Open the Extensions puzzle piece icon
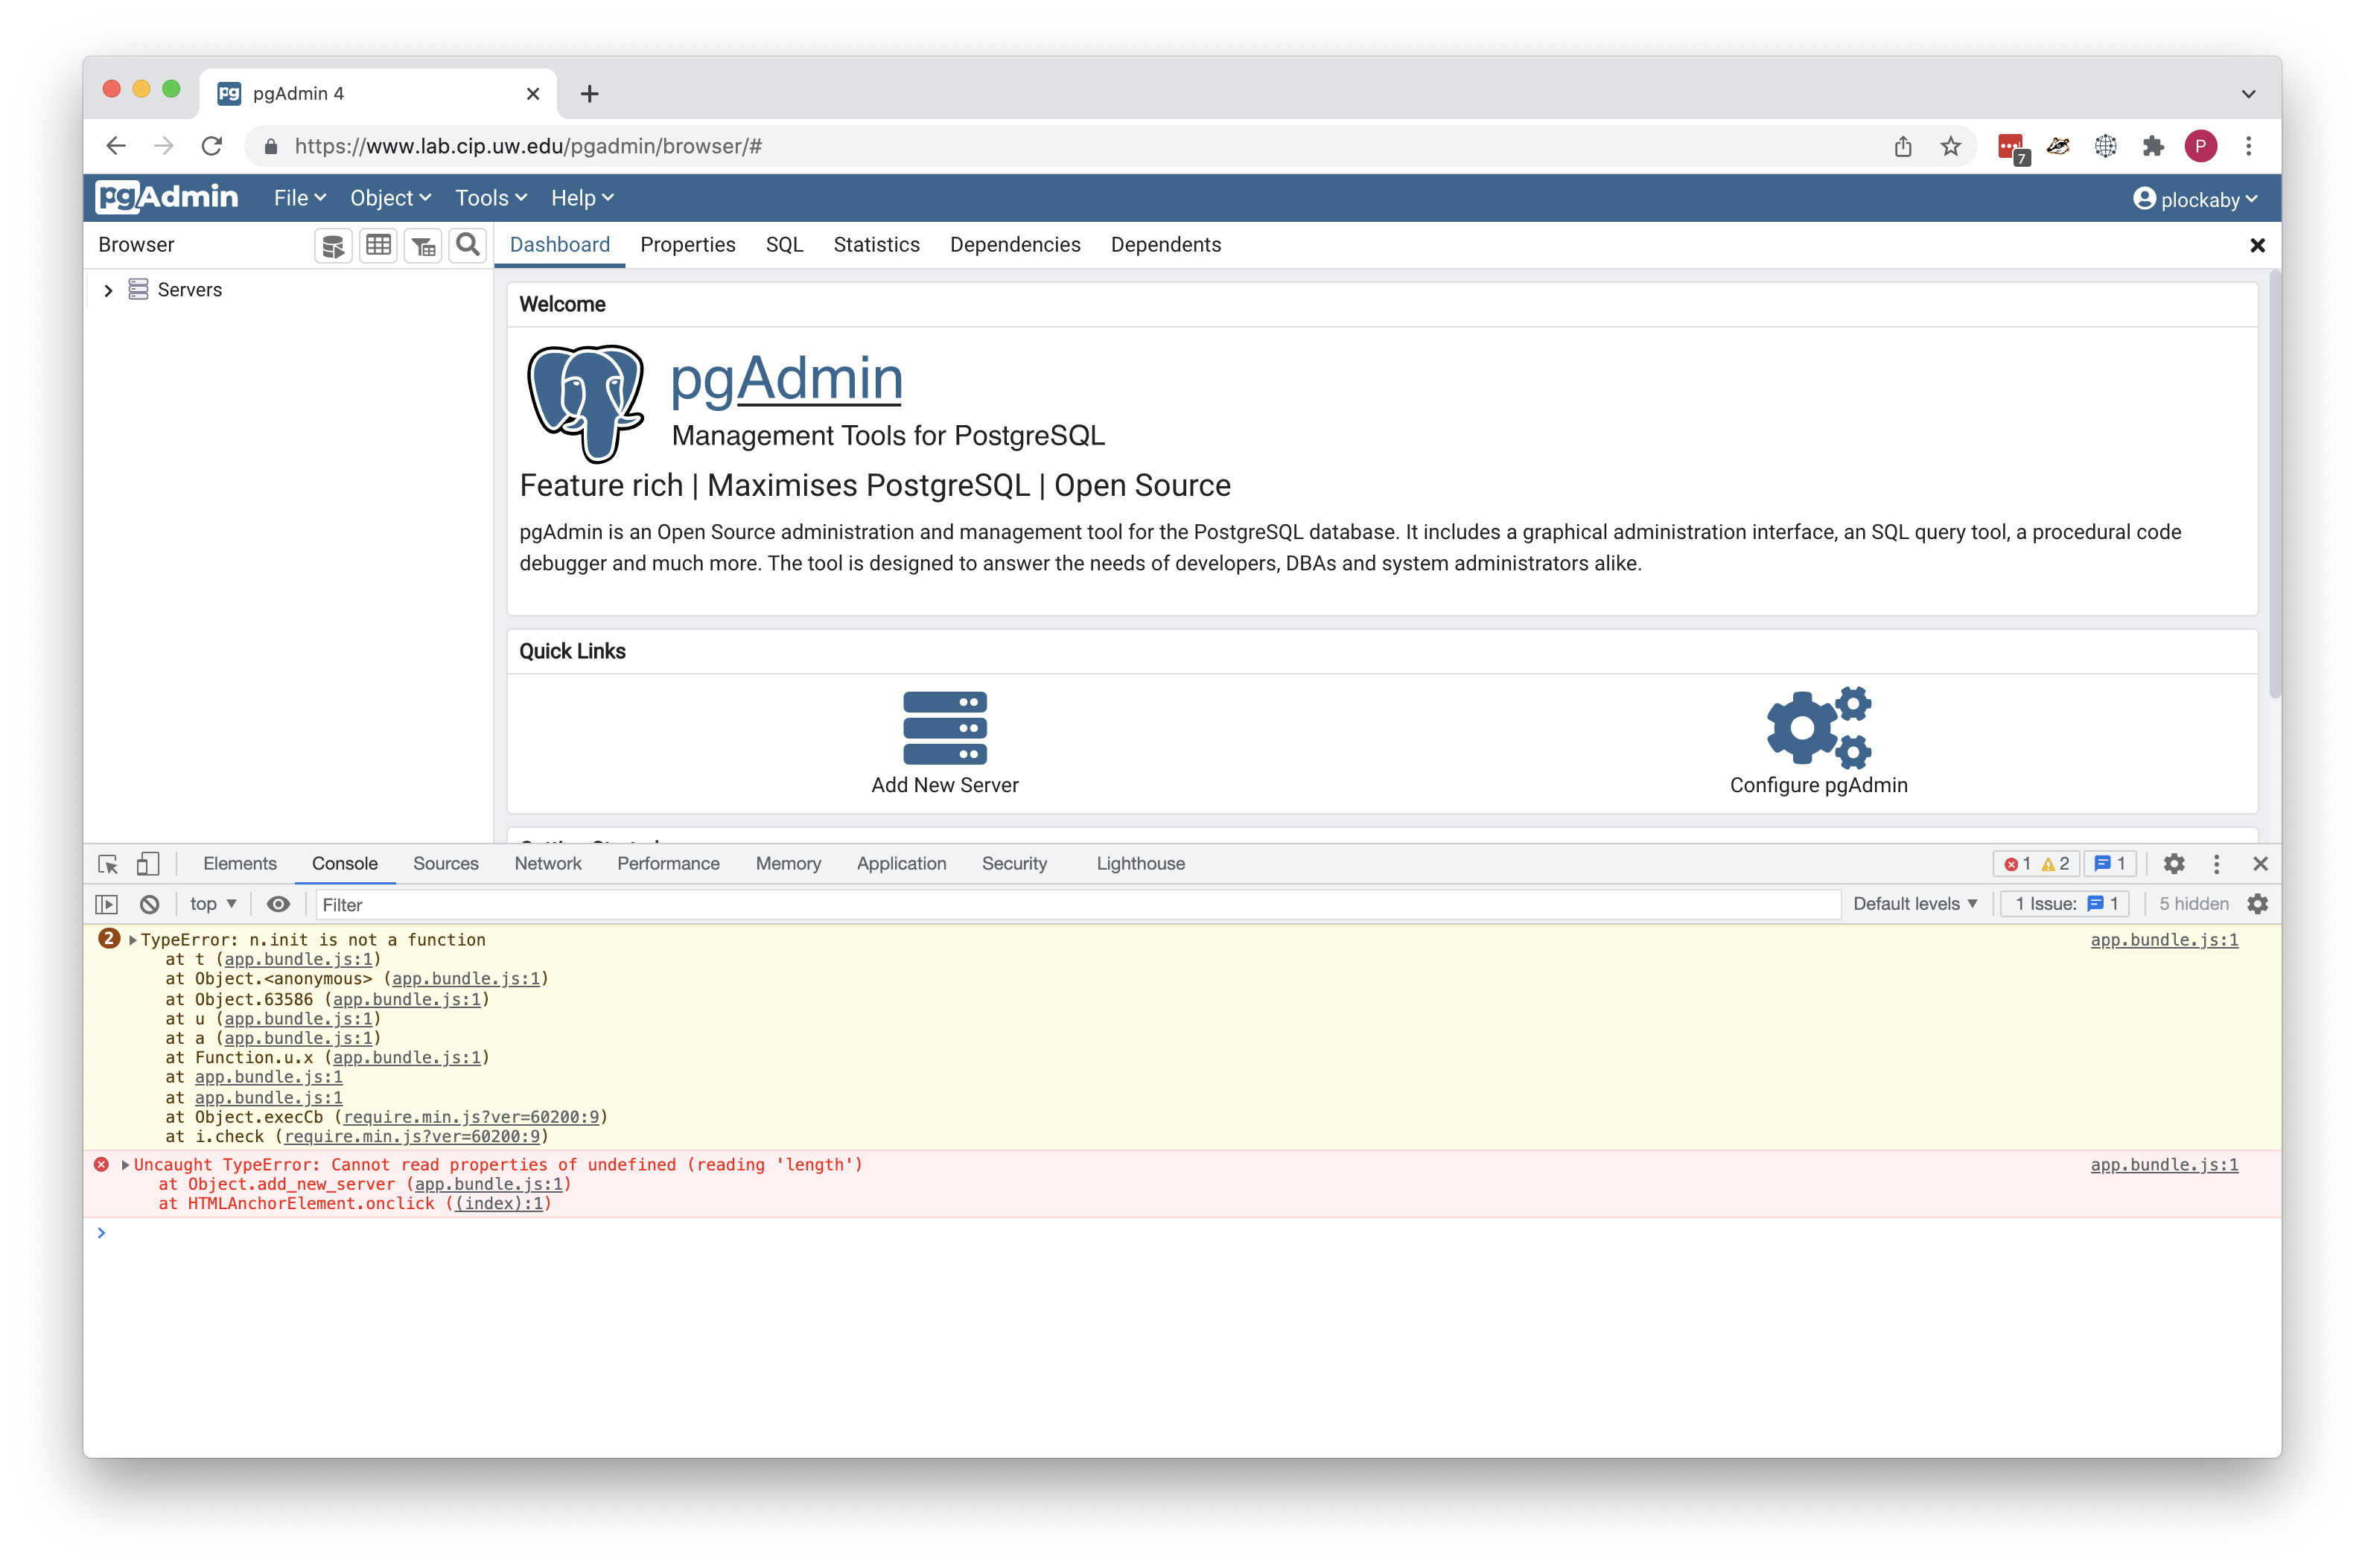 click(x=2153, y=147)
